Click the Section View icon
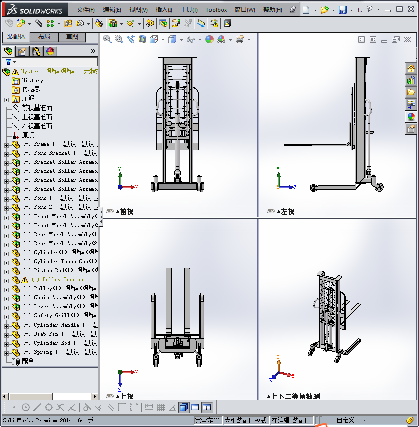 (142, 40)
